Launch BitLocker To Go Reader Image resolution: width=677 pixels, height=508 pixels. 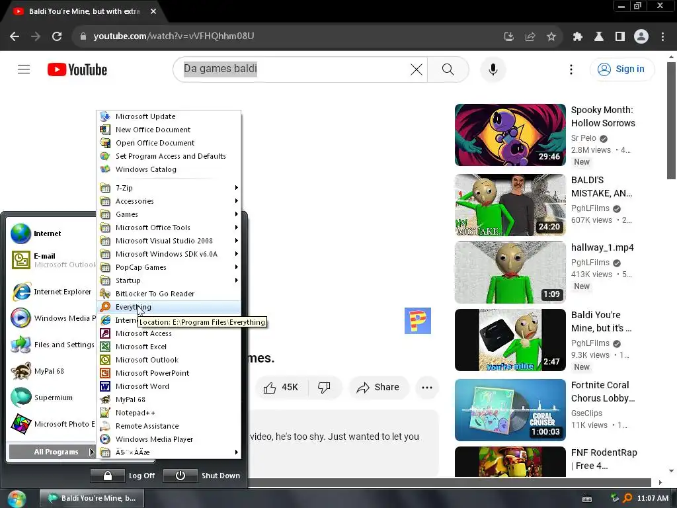(x=169, y=294)
